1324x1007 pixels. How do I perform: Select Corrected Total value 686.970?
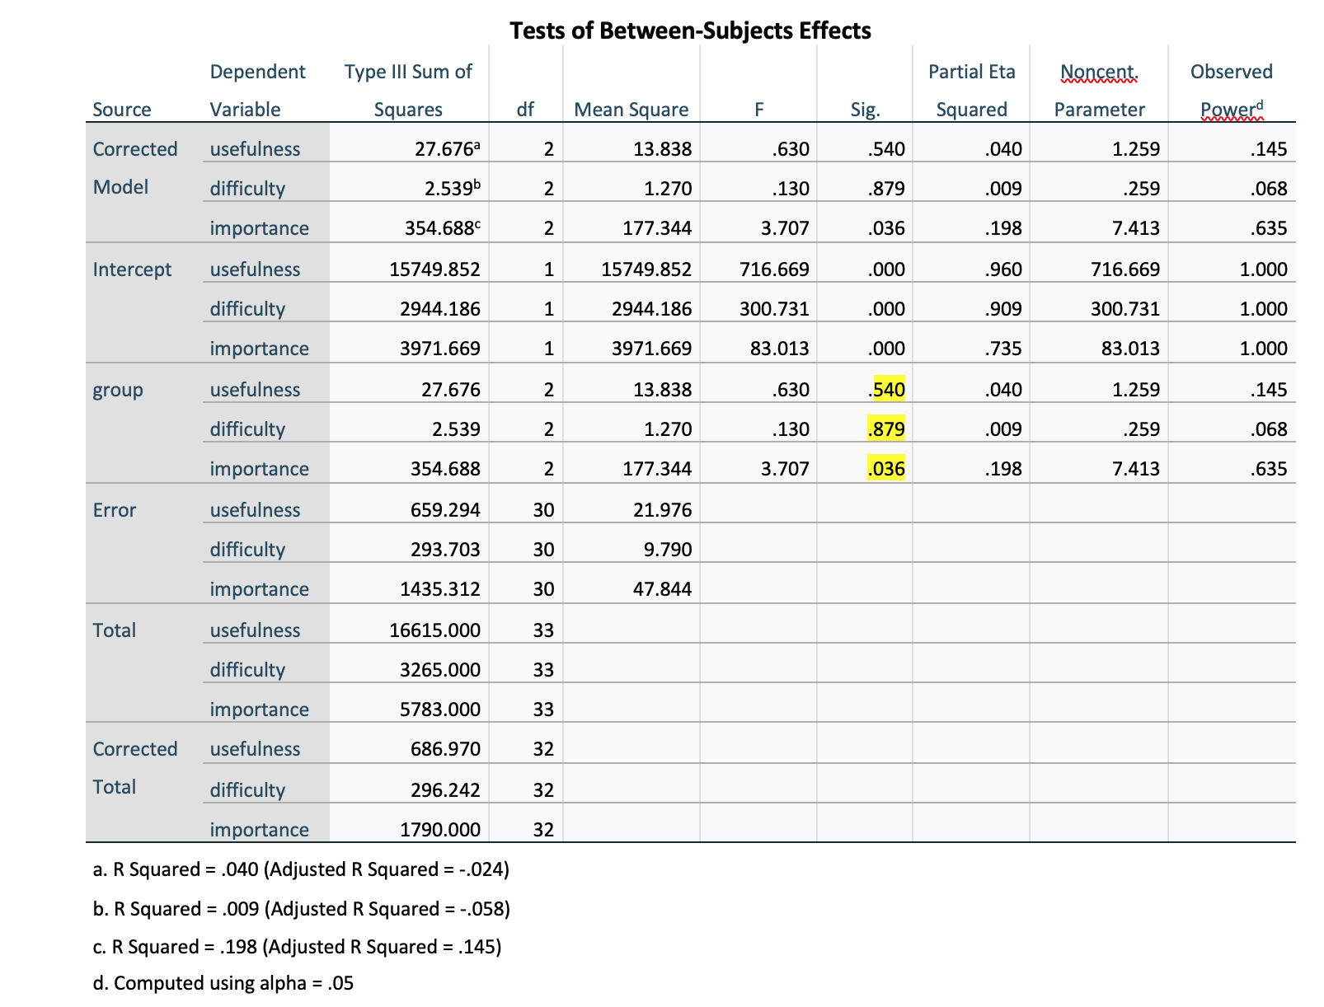pos(445,749)
